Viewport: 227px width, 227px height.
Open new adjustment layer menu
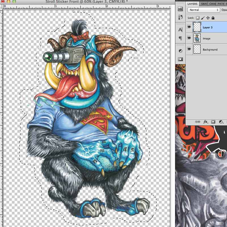pos(221,122)
